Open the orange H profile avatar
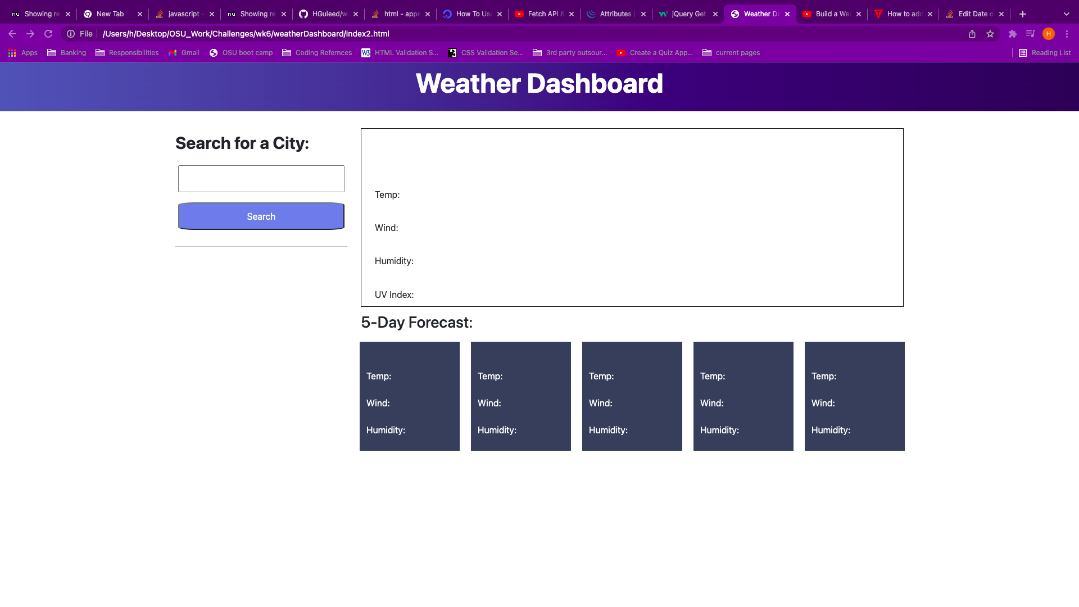 1049,34
